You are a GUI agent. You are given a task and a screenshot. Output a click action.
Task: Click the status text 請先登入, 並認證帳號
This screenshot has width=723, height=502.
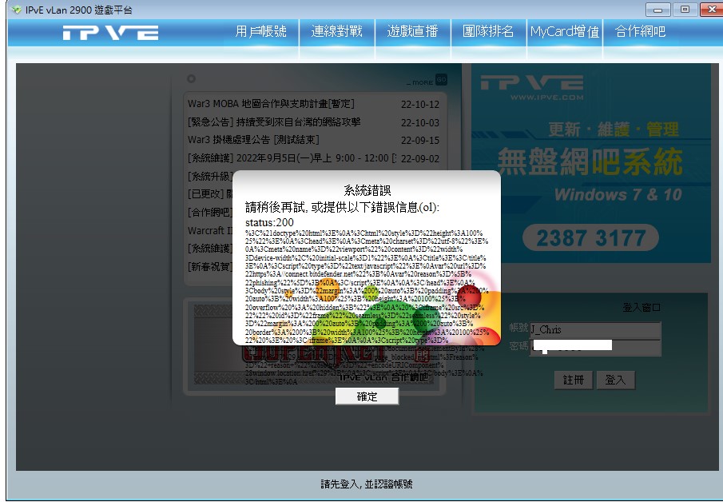pyautogui.click(x=367, y=484)
